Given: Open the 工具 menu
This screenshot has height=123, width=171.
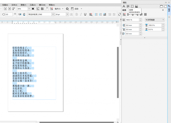Looking at the screenshot, I should click(32, 5).
